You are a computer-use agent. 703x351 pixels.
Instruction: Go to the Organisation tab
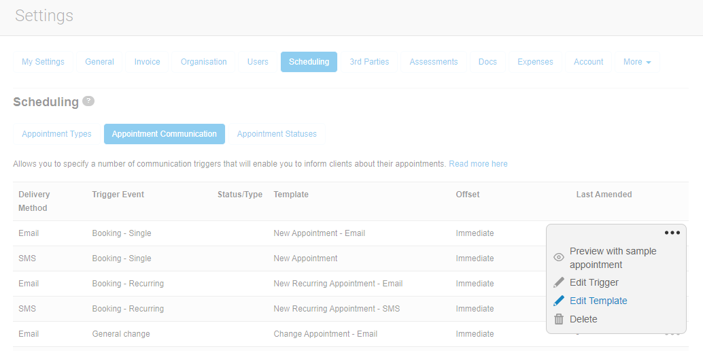click(203, 62)
